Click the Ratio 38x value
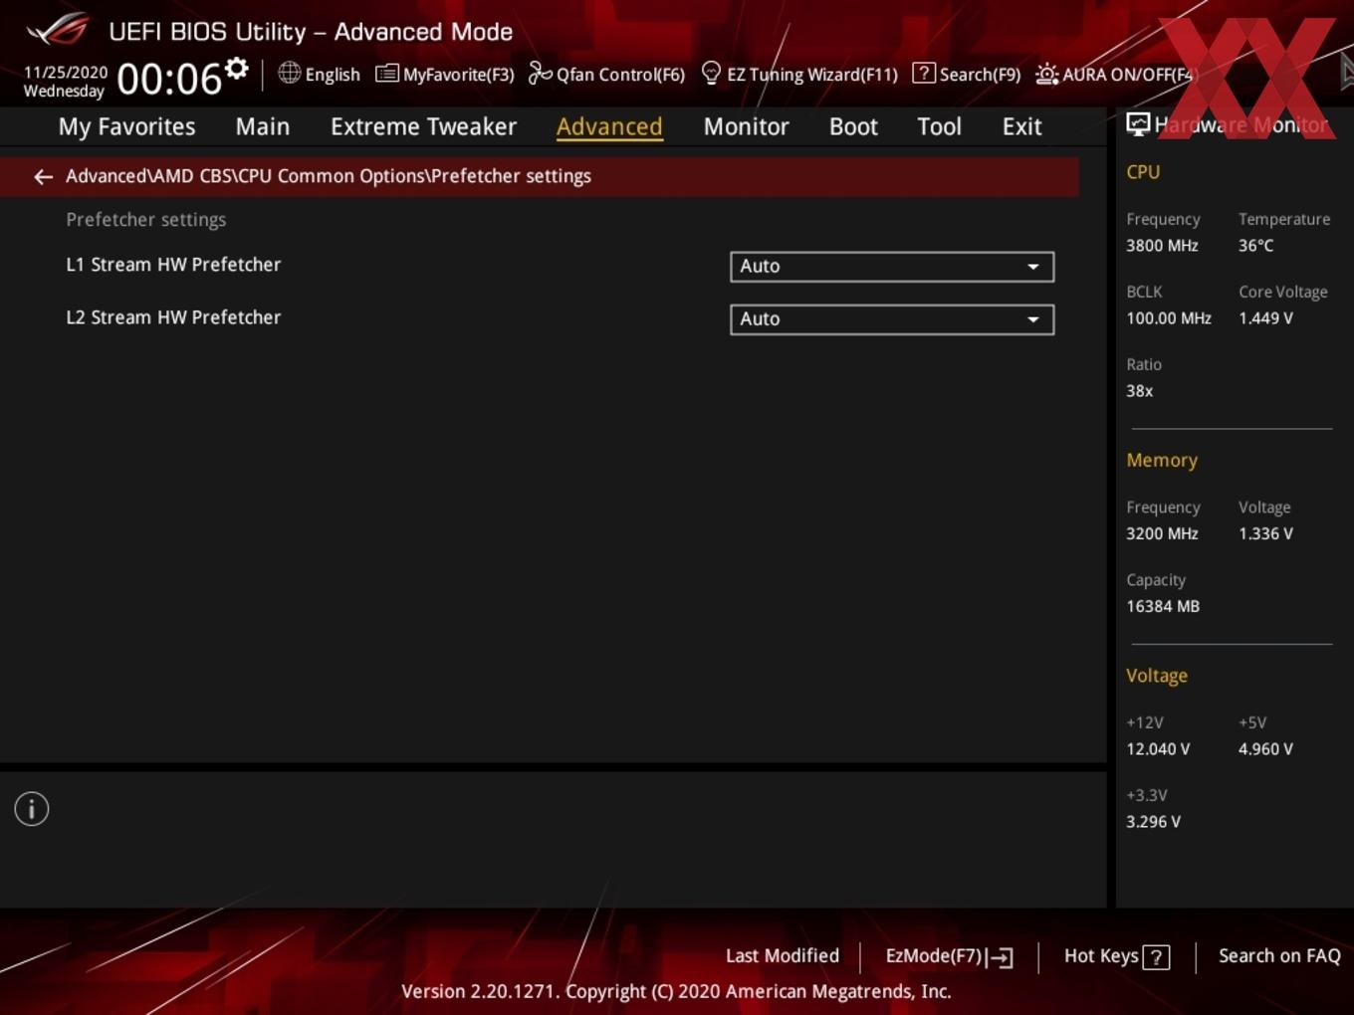Image resolution: width=1354 pixels, height=1015 pixels. pos(1139,391)
